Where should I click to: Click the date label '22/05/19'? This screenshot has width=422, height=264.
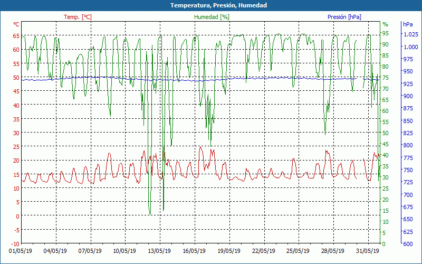263,251
